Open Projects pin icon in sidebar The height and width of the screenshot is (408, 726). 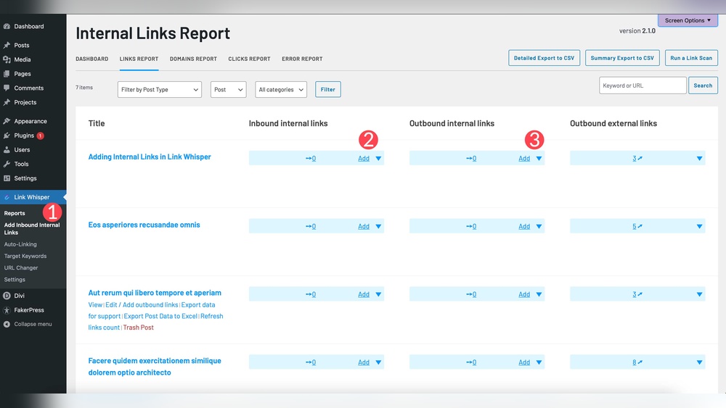coord(7,102)
